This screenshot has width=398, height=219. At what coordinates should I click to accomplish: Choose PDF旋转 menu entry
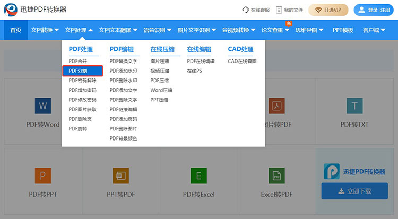tap(77, 129)
